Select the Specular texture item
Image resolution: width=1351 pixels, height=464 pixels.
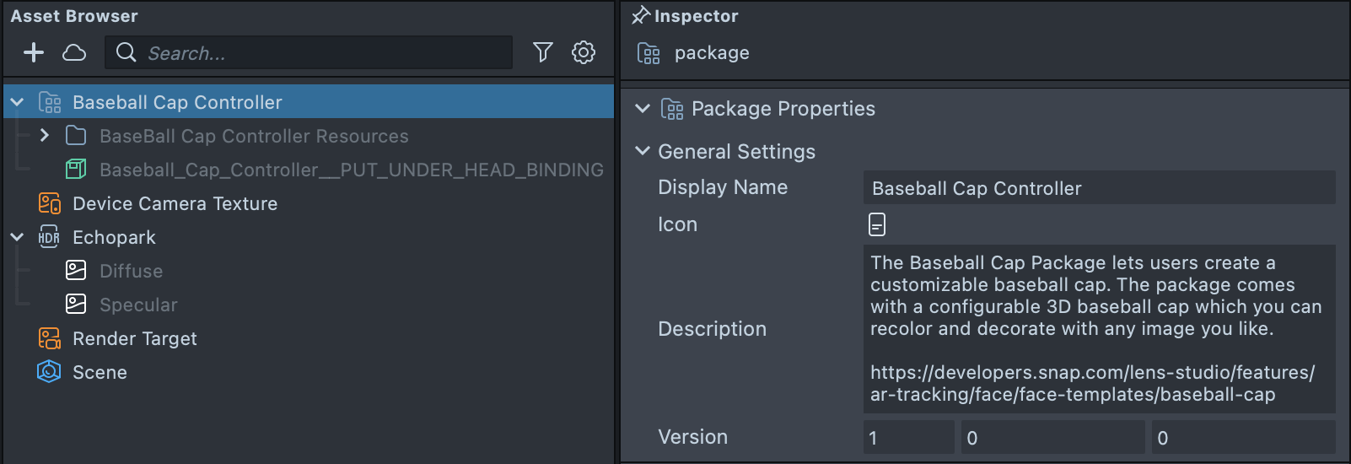[138, 305]
